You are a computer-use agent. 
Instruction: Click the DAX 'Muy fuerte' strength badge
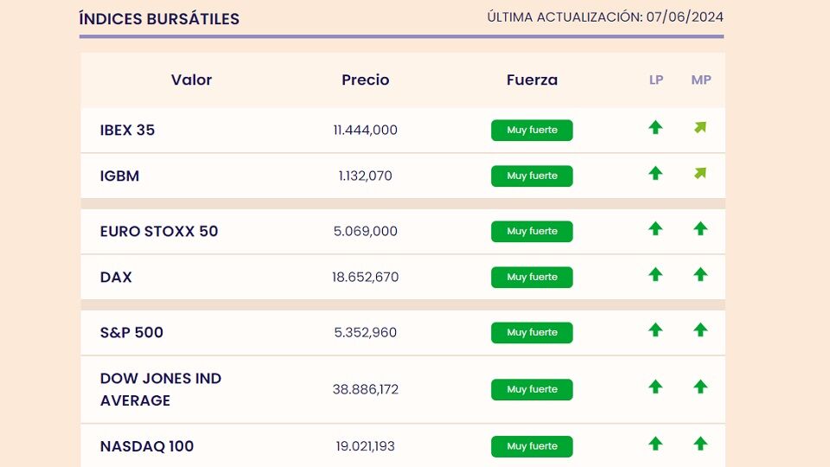(532, 278)
